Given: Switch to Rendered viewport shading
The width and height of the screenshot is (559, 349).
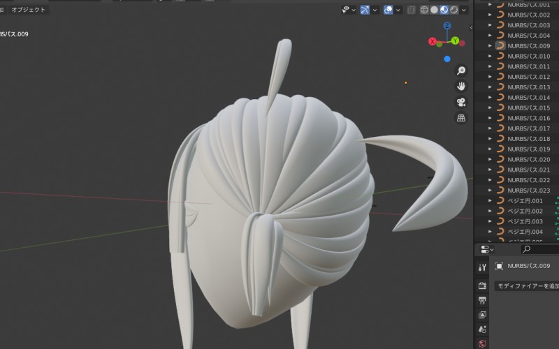Looking at the screenshot, I should [453, 10].
